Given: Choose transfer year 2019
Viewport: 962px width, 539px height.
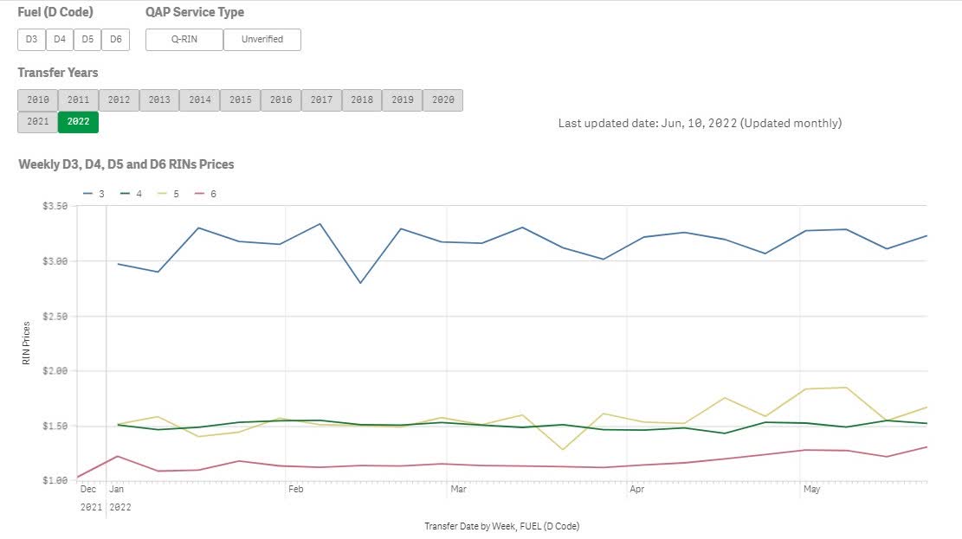Looking at the screenshot, I should point(402,100).
